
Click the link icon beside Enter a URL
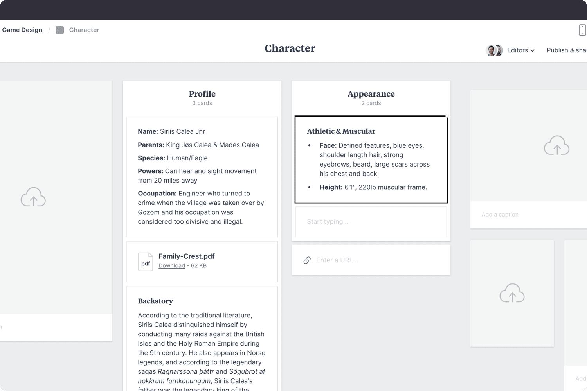coord(307,260)
